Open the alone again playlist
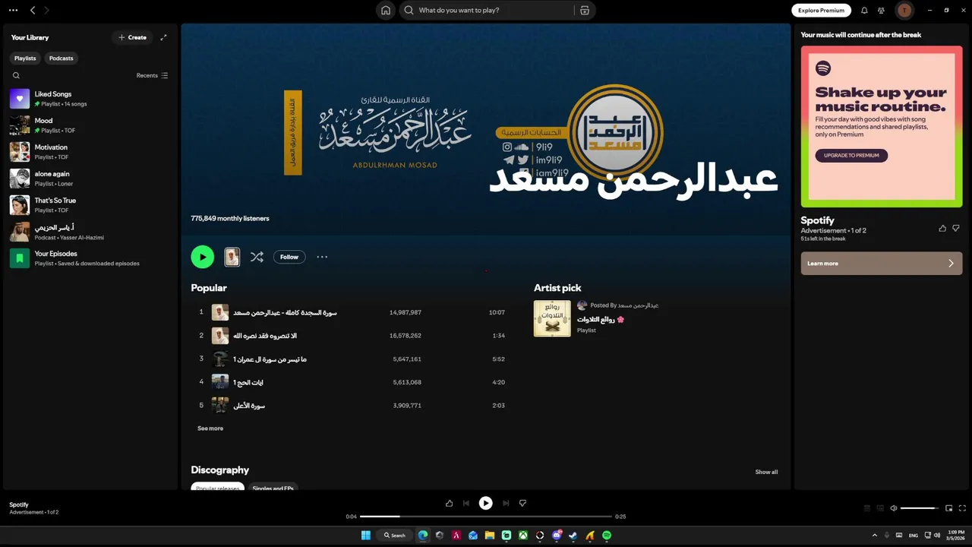This screenshot has width=972, height=547. (x=90, y=179)
